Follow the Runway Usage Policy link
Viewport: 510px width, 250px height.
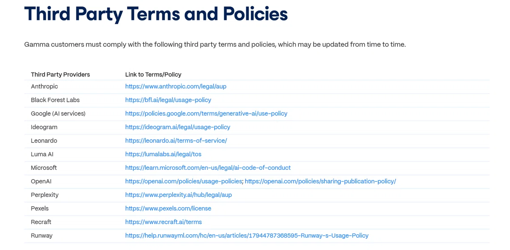tap(247, 236)
